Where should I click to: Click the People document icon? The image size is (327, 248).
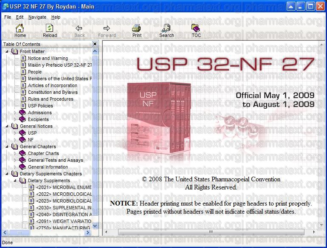click(x=23, y=72)
